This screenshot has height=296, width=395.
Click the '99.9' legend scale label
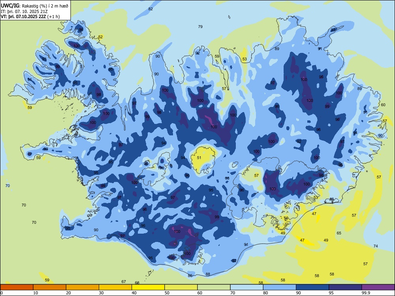click(x=366, y=293)
